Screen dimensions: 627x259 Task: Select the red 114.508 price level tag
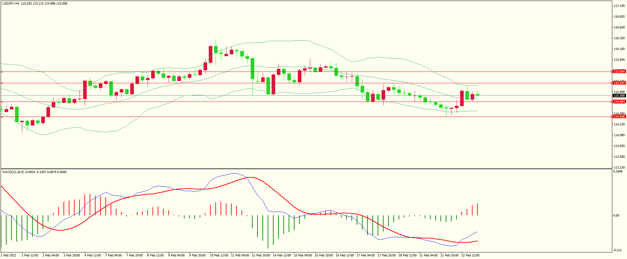coord(619,117)
